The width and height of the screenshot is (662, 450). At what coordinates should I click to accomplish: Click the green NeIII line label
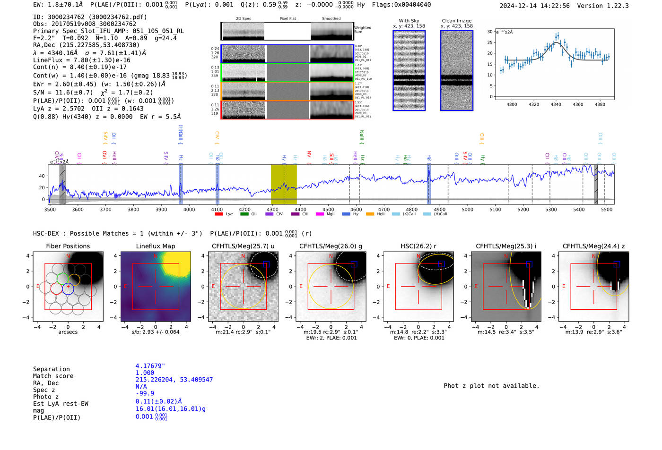pos(362,136)
